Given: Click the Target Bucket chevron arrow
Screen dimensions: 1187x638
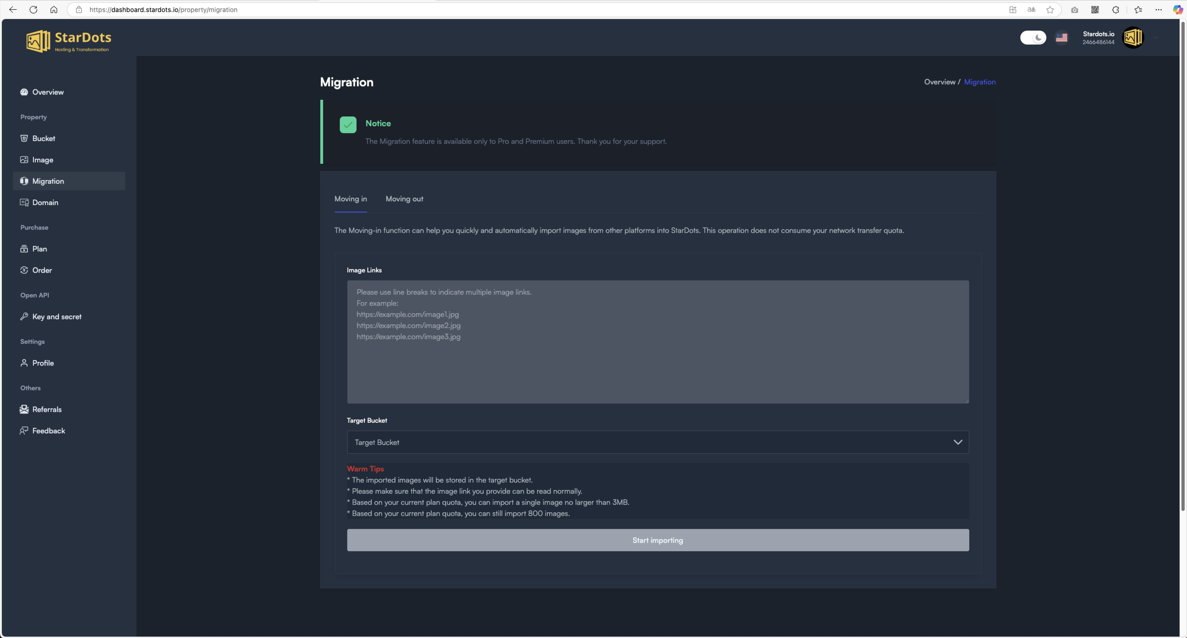Looking at the screenshot, I should tap(958, 442).
